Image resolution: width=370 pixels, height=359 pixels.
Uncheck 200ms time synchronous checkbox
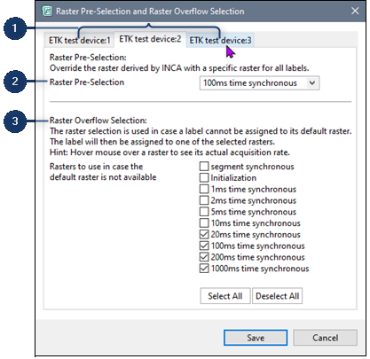coord(204,257)
